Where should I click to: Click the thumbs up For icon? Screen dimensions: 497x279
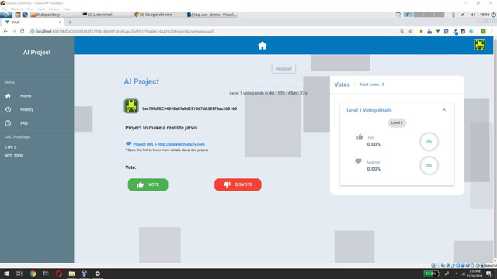[360, 136]
